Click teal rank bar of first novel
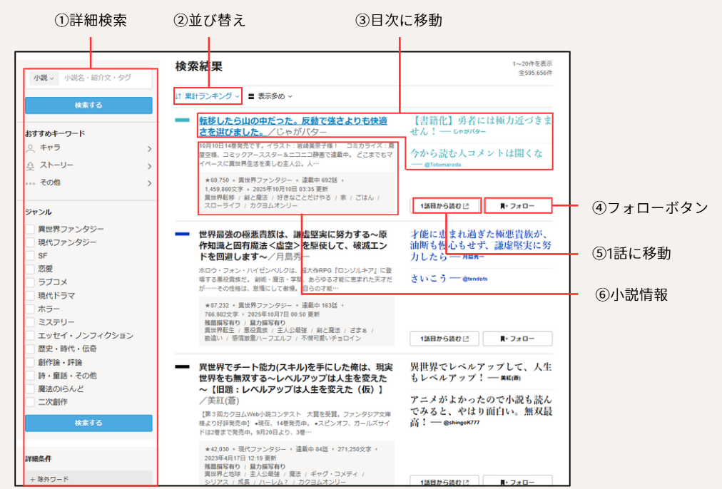The height and width of the screenshot is (489, 722). (182, 120)
